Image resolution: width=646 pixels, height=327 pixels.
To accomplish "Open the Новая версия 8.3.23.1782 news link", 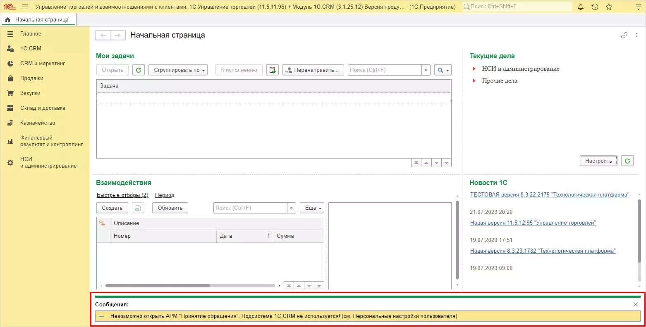I will tap(543, 251).
